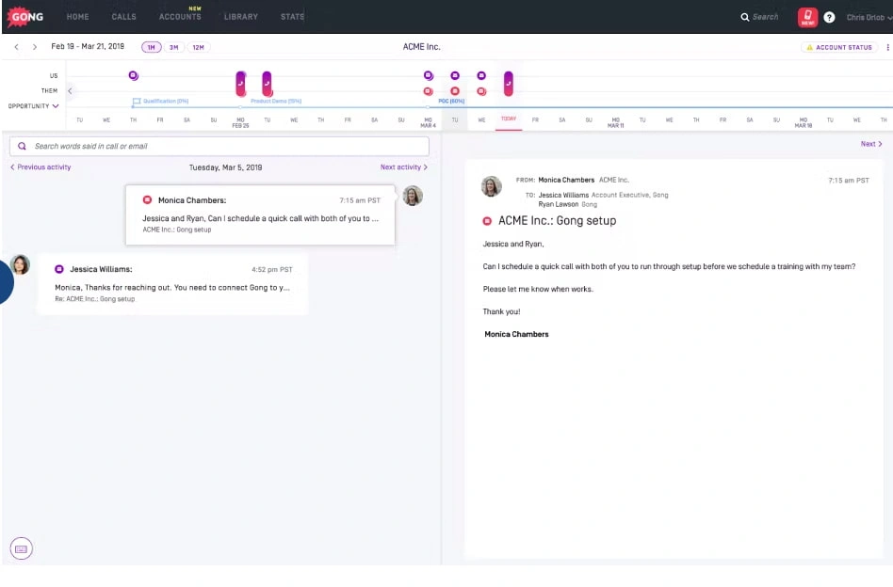
Task: Select the THEM email marker on Wed Mar 6
Action: 481,91
